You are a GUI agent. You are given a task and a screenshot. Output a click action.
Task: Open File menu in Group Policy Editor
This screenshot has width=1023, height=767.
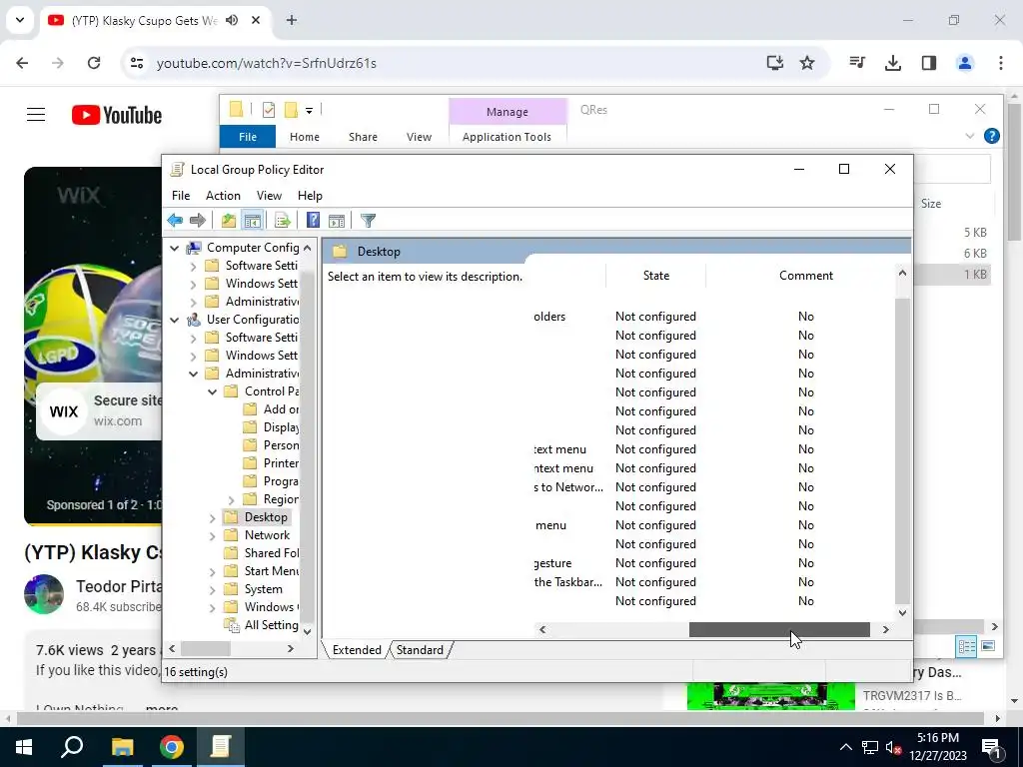click(181, 196)
